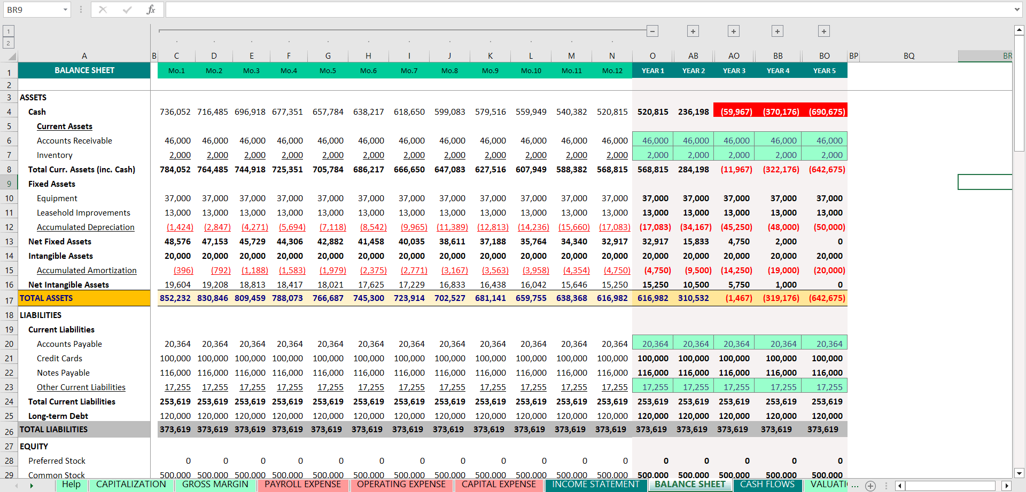Viewport: 1026px width, 492px height.
Task: Click the Cancel entry X icon
Action: coord(103,10)
